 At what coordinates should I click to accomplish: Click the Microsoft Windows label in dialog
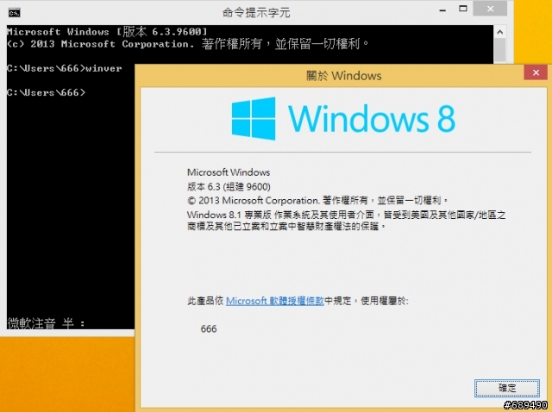229,172
